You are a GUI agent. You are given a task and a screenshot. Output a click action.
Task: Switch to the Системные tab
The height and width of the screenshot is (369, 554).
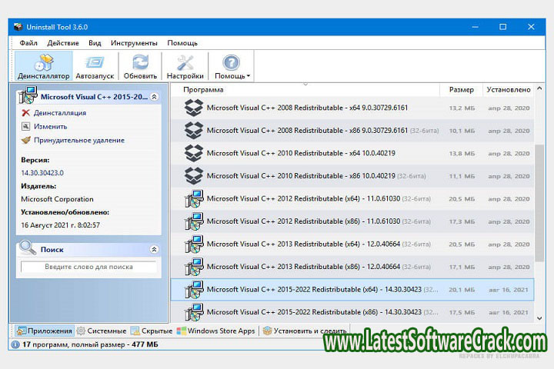[x=101, y=331]
